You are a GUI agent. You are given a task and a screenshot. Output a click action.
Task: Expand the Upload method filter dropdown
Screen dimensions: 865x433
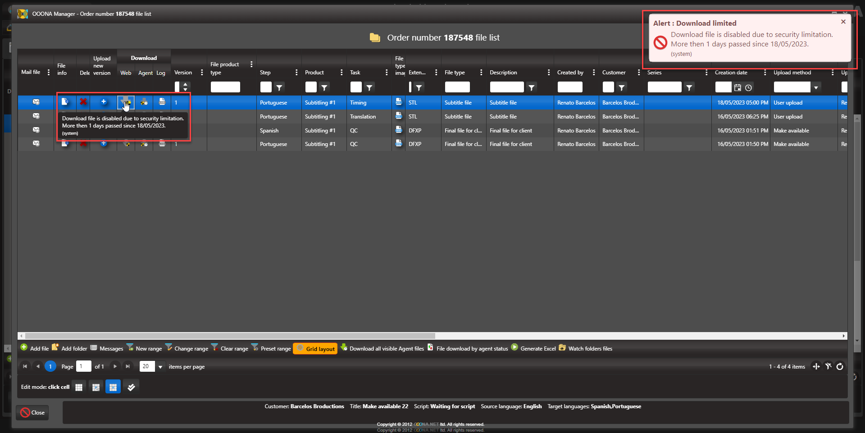pos(816,87)
